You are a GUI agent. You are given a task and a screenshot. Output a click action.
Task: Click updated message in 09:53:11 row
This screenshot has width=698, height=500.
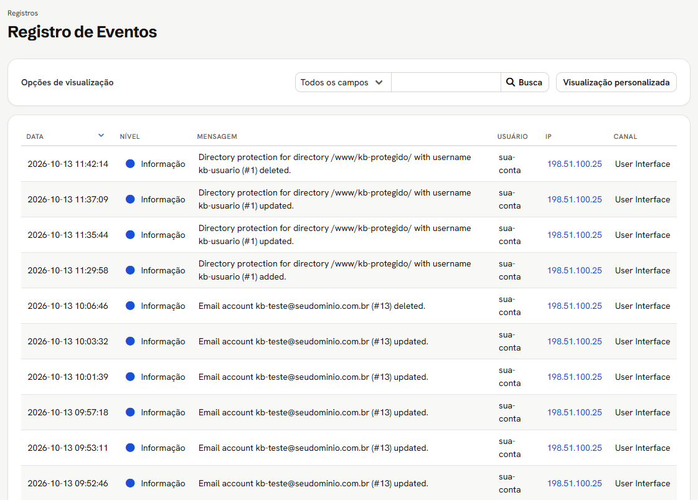point(313,448)
